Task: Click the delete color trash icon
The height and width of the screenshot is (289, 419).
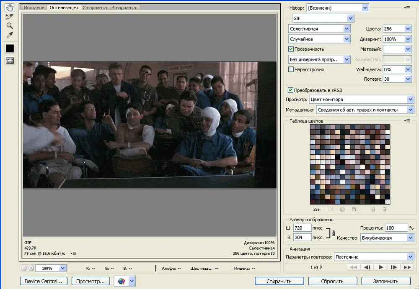Action: (x=384, y=209)
